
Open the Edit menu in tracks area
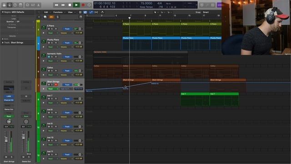(x=46, y=12)
